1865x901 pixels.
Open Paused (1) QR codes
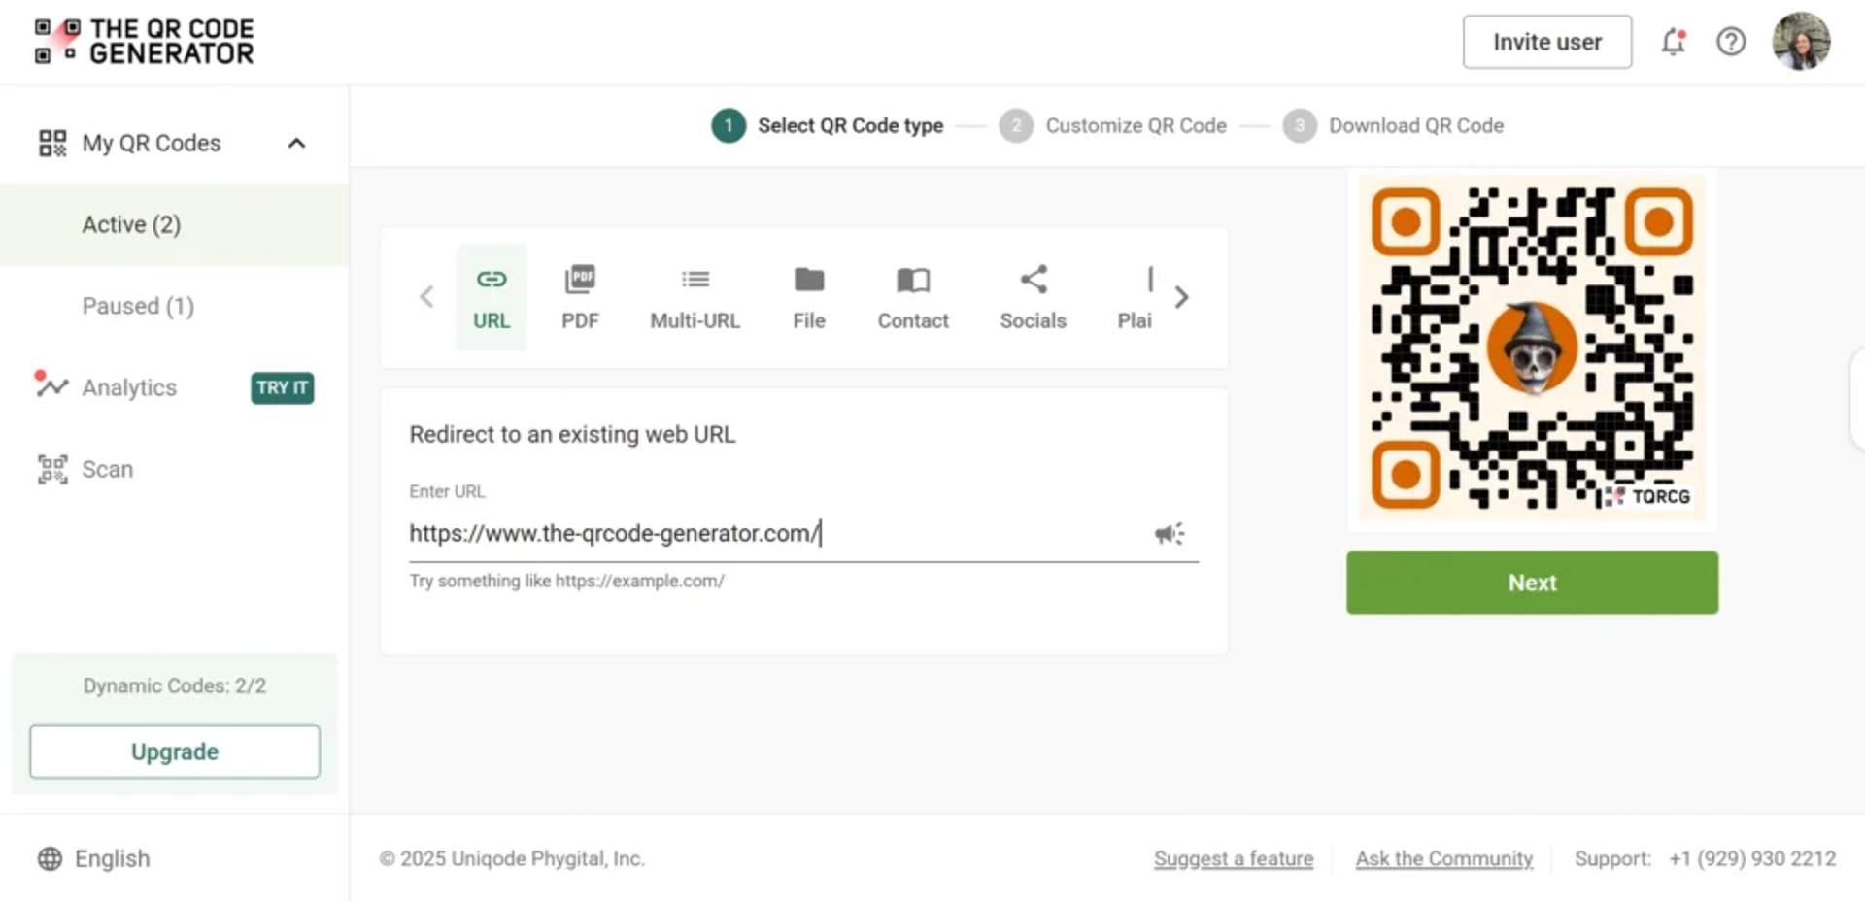coord(138,306)
